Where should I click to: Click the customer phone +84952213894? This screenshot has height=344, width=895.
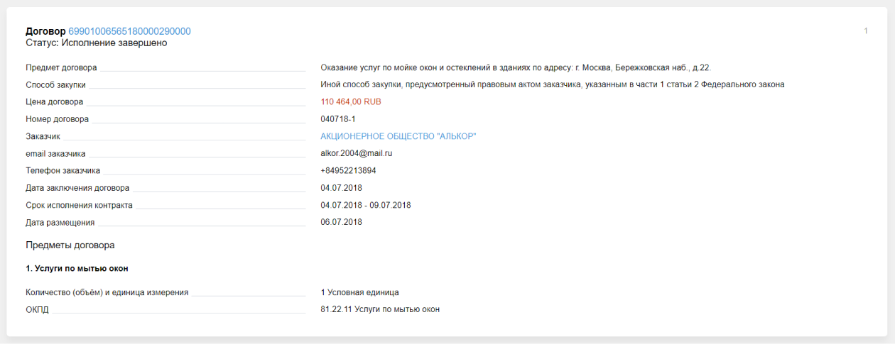click(348, 171)
